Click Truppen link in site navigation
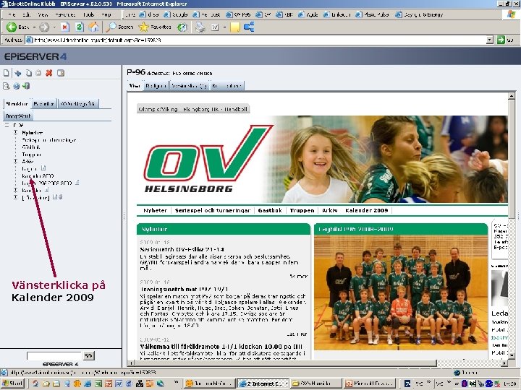521x390 pixels. pyautogui.click(x=302, y=210)
